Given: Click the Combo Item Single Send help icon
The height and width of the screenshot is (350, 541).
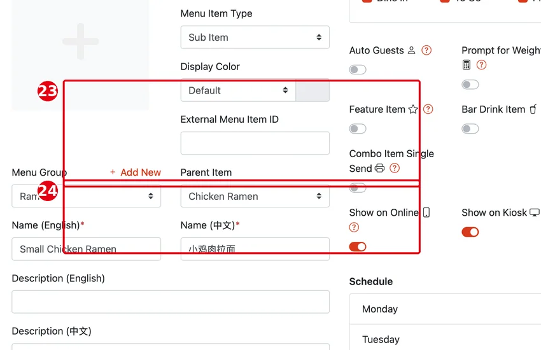Looking at the screenshot, I should (395, 168).
